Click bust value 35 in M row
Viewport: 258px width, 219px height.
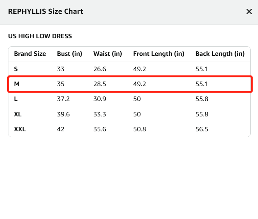point(60,84)
